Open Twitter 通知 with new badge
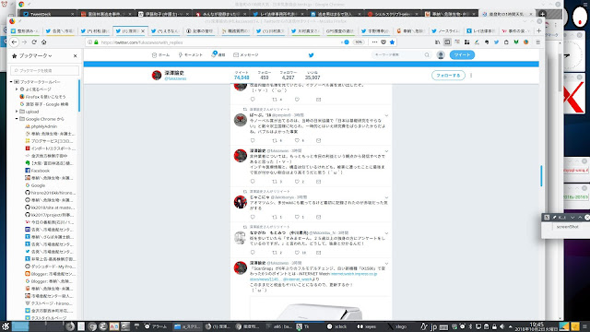This screenshot has height=332, width=590. [x=218, y=55]
